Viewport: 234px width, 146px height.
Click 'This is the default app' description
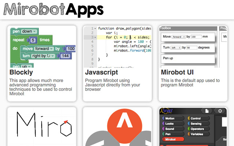point(190,82)
